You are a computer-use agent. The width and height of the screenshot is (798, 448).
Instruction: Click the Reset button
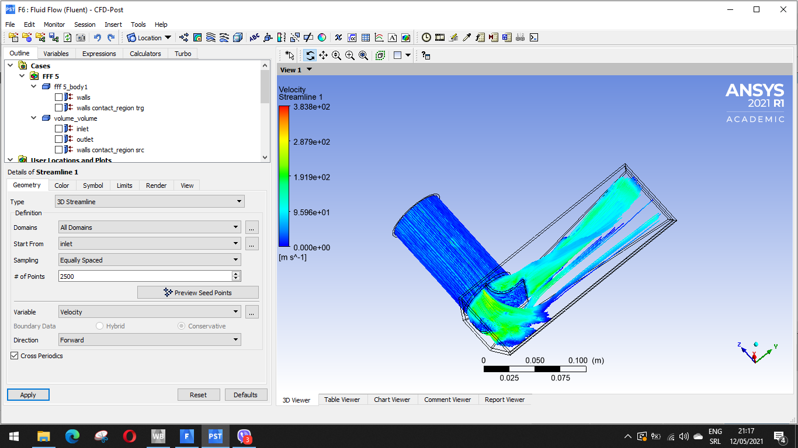(199, 395)
